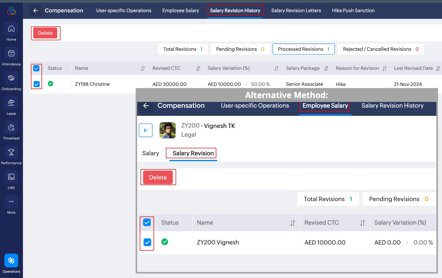This screenshot has width=442, height=278.
Task: Uncheck the ZY198 Christine row checkbox
Action: point(37,84)
